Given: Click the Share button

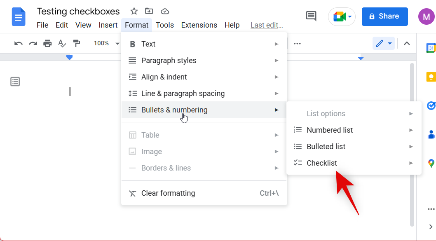Looking at the screenshot, I should (x=384, y=16).
